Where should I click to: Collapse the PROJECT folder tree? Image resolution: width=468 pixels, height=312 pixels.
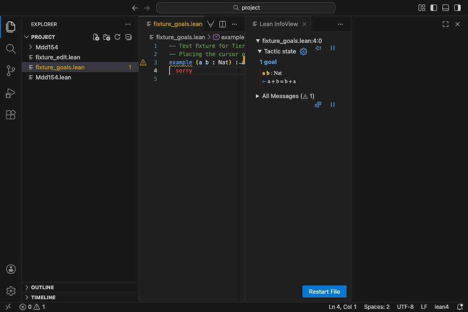pyautogui.click(x=27, y=36)
